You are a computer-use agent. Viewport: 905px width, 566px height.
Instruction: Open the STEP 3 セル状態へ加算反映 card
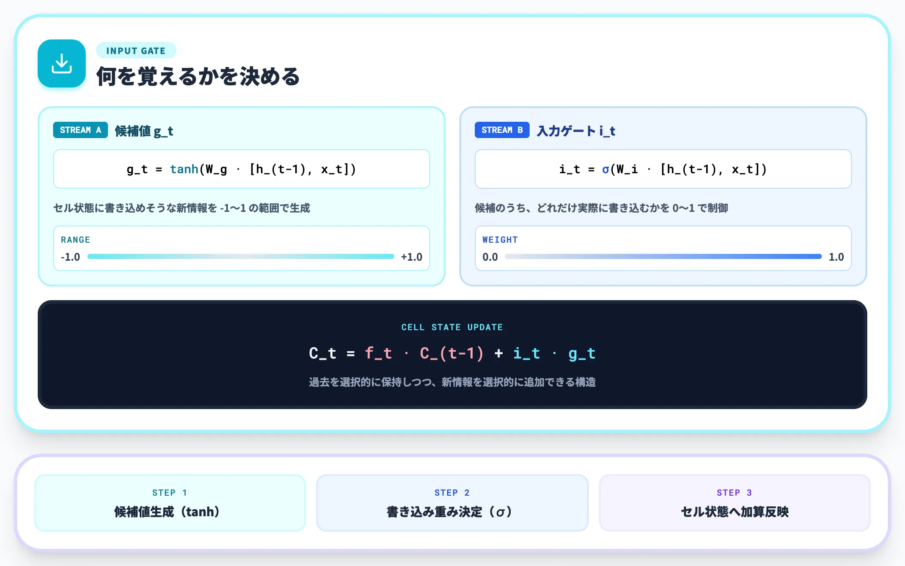click(734, 503)
